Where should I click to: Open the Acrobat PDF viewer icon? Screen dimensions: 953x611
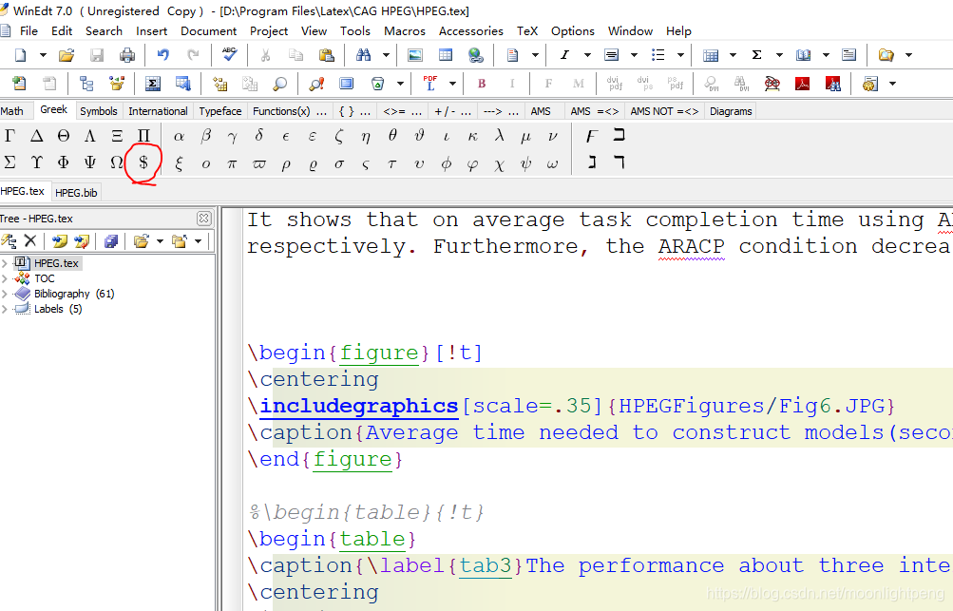click(x=802, y=84)
